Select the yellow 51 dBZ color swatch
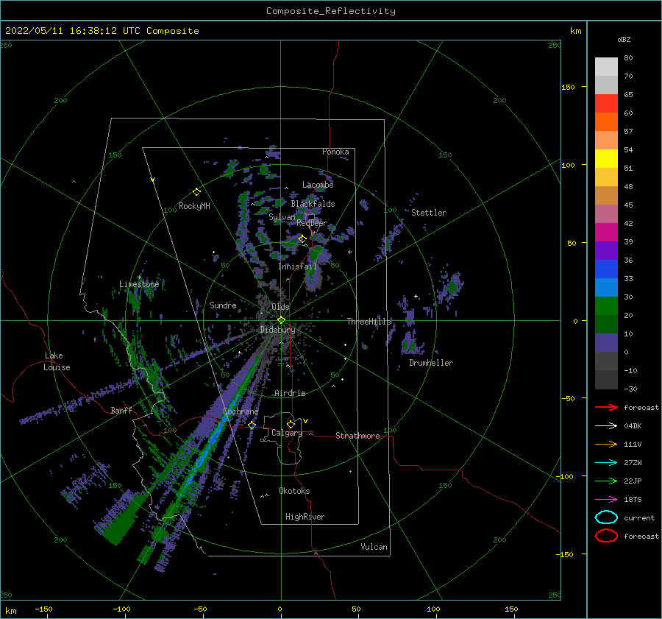Screen dimensions: 662x619 pos(606,158)
